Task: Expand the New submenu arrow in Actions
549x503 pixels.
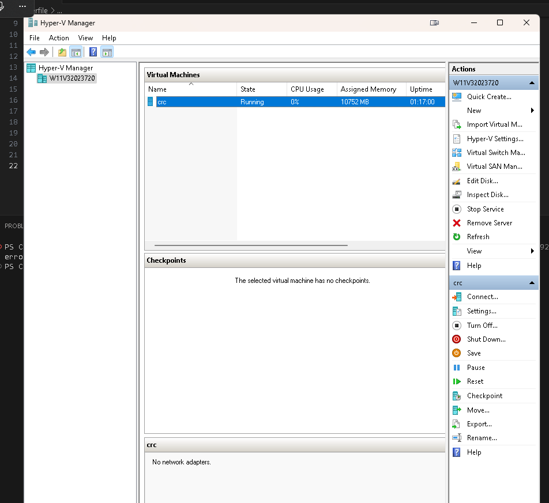Action: coord(532,111)
